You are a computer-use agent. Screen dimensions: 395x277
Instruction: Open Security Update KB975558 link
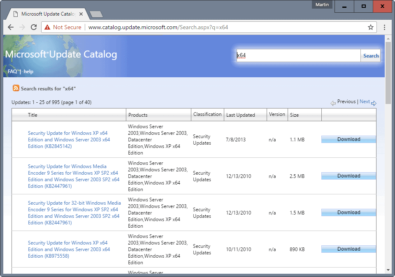69,249
